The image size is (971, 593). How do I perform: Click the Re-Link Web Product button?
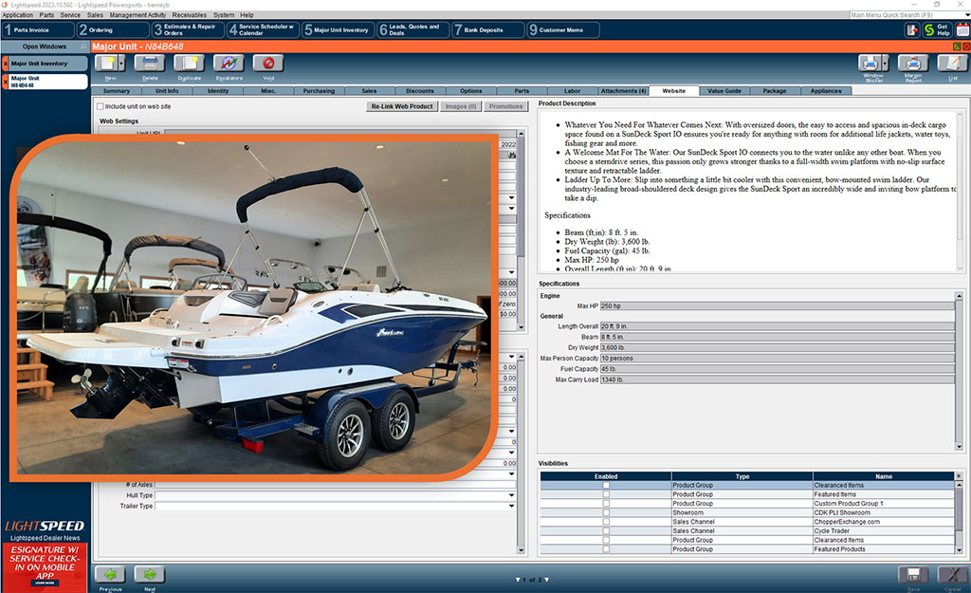(402, 106)
